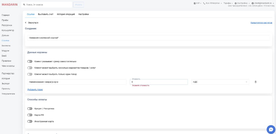276x134 pixels.
Task: Enable 'Клиент указывает сумму самостоятельно' toggle
Action: [30, 61]
